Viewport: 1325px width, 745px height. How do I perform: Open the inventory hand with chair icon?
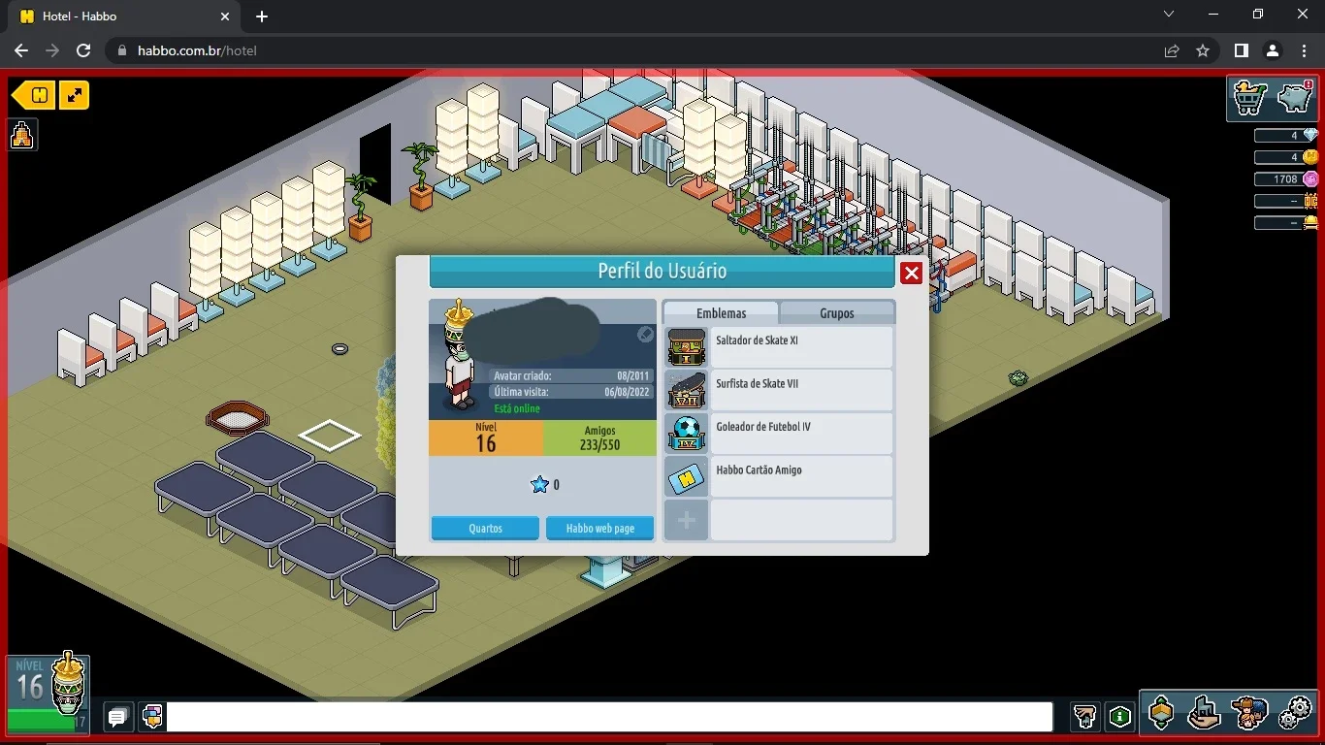(1204, 713)
